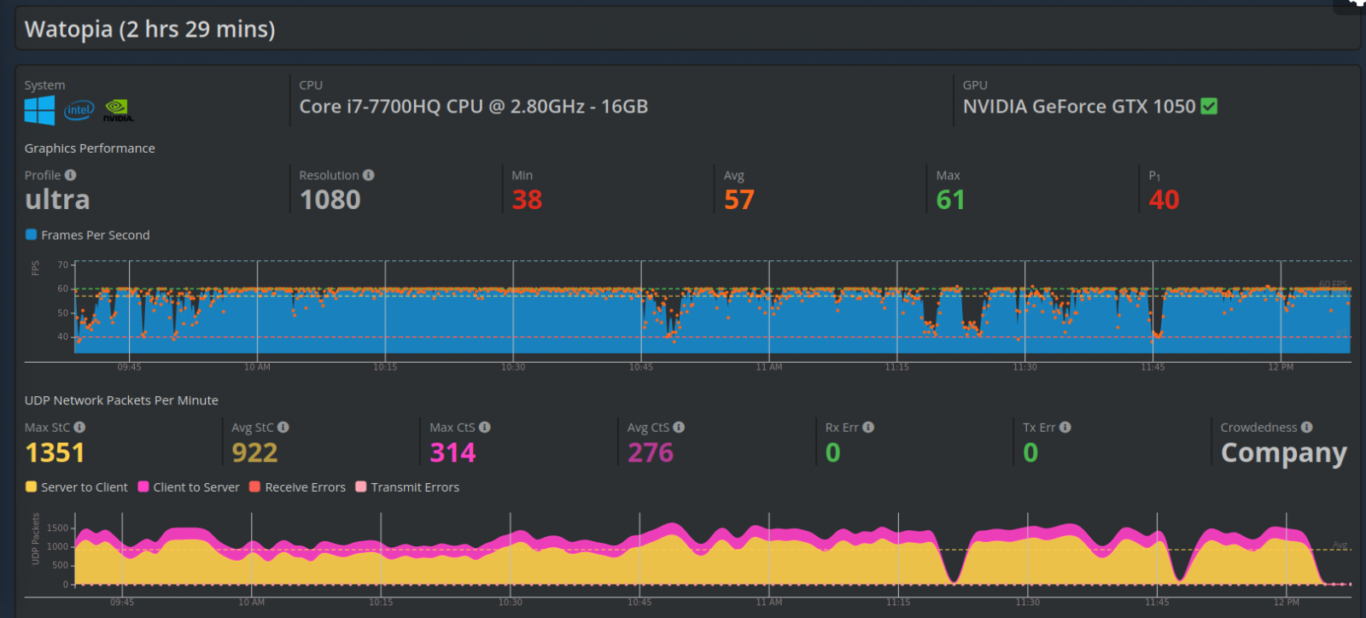Click the Graphics Performance heading

(x=90, y=149)
